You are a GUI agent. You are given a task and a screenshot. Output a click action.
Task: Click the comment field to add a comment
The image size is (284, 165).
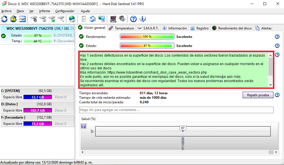[x=176, y=110]
